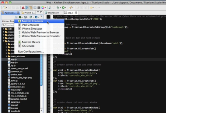
Task: Select app.js in the file tree
Action: click(14, 60)
